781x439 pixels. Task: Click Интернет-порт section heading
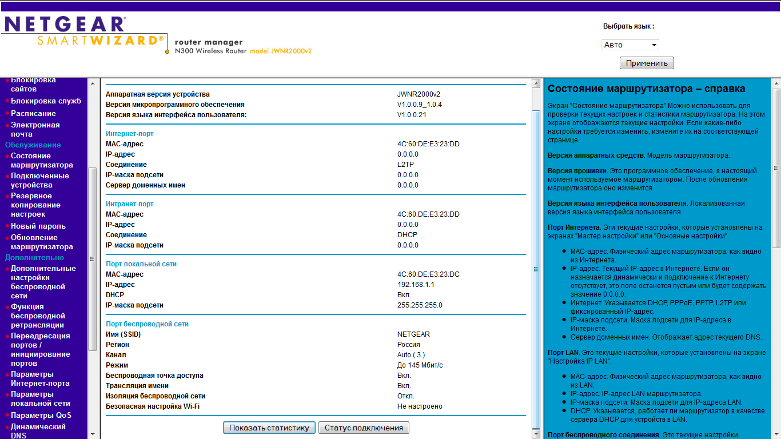tap(129, 134)
